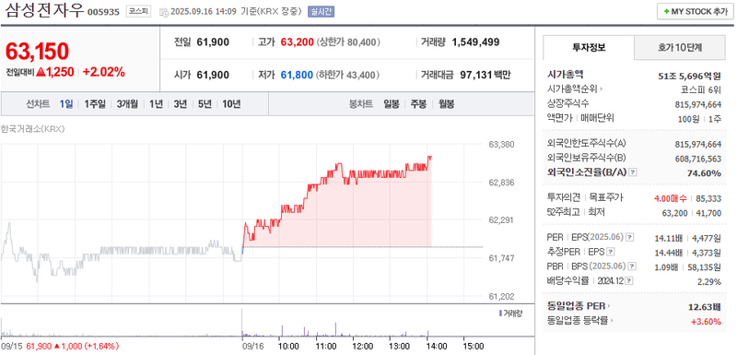Click the EPS value 4,477원
Screen dimensions: 737x355
(707, 238)
